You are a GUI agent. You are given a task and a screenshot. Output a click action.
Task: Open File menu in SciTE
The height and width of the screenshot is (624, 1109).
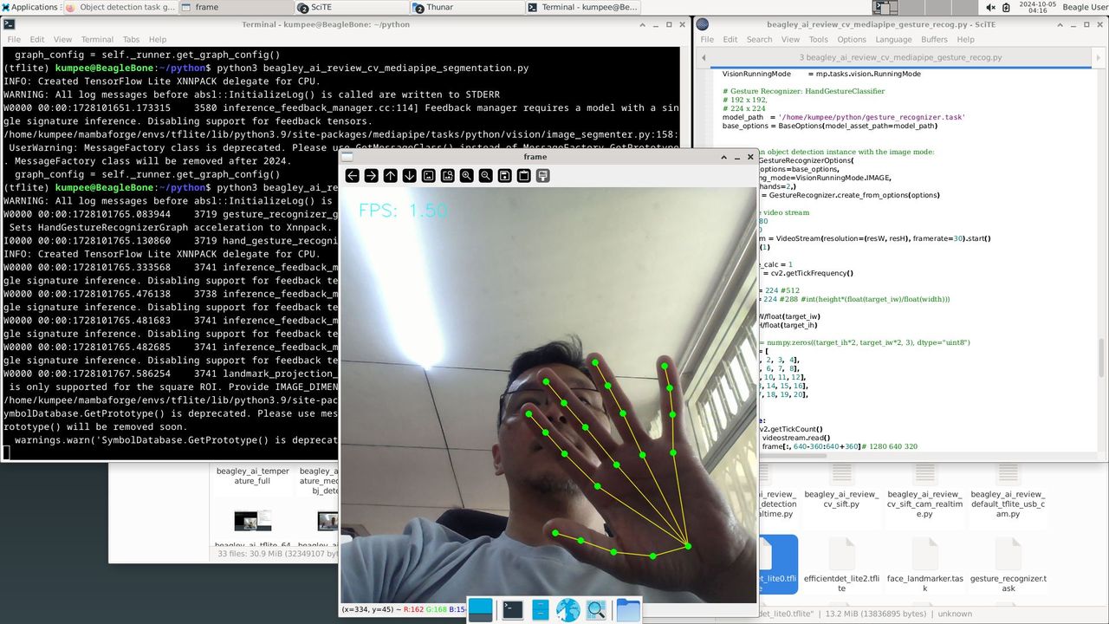click(x=707, y=40)
